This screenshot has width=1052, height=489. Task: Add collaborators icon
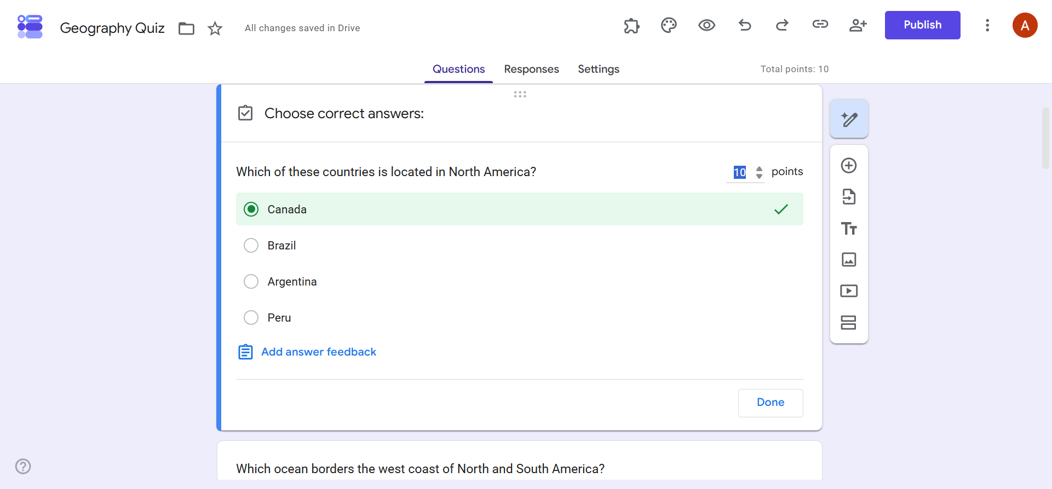pos(858,25)
